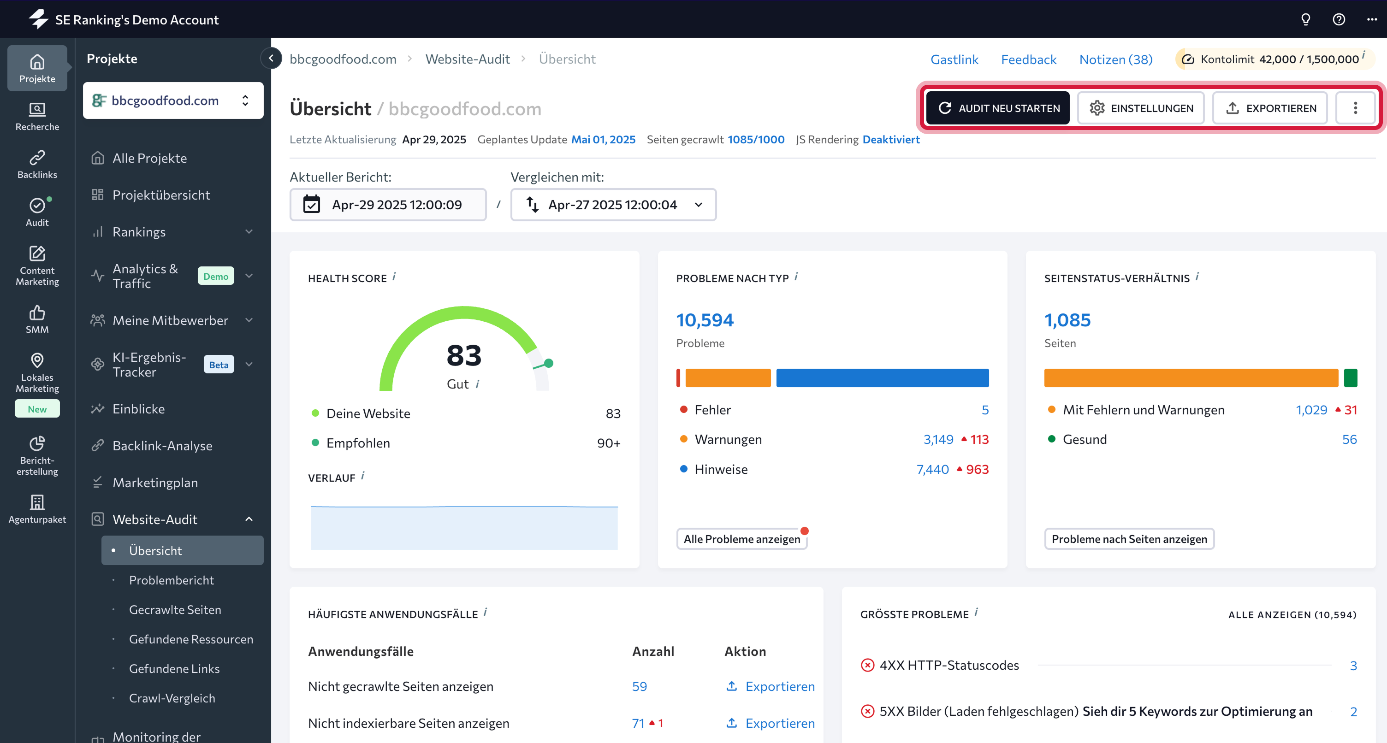Open the Recherche section icon
The image size is (1387, 743).
(37, 116)
